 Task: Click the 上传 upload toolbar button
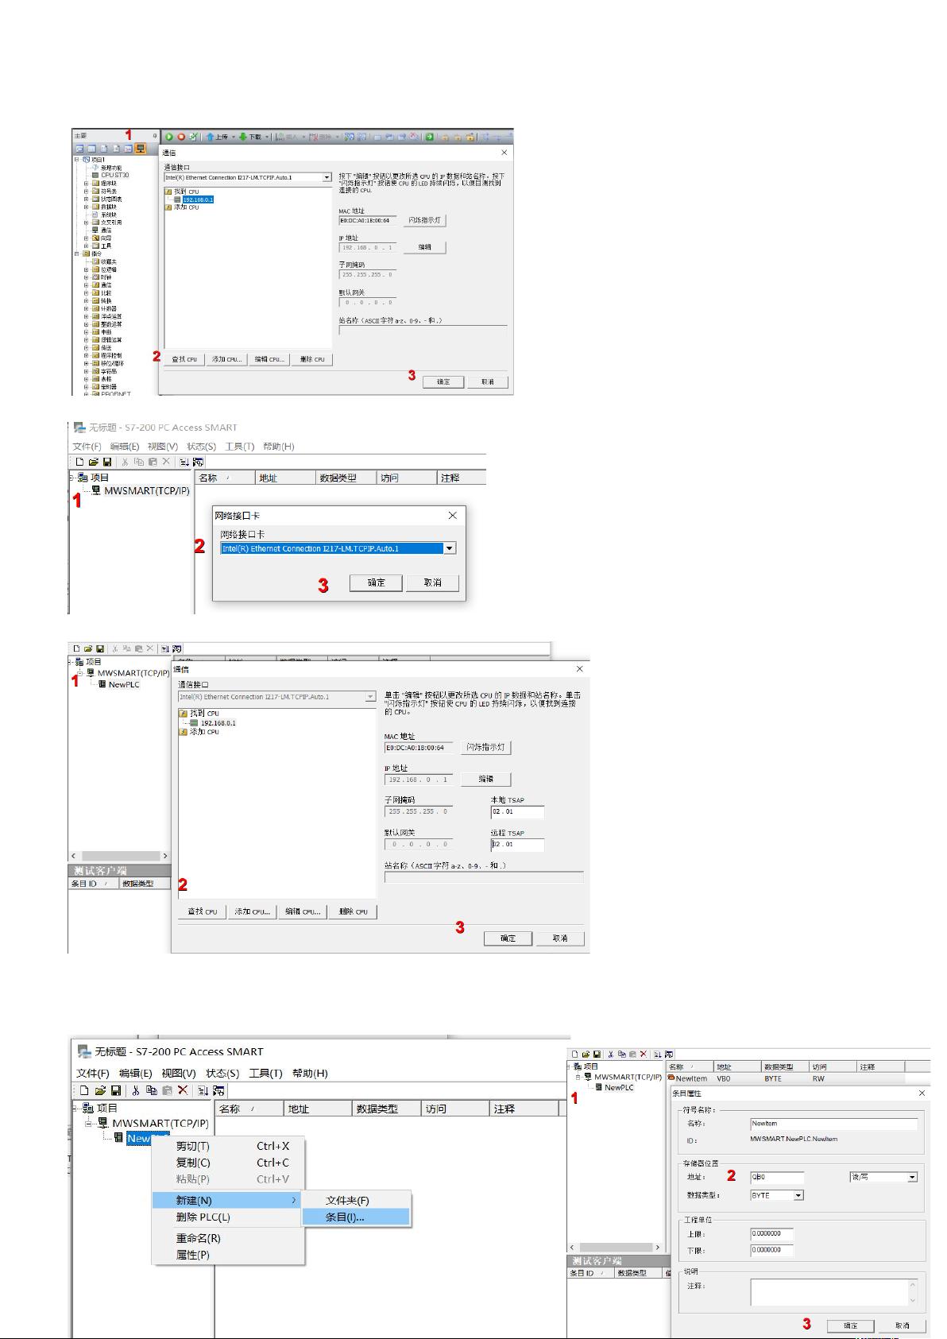coord(218,137)
